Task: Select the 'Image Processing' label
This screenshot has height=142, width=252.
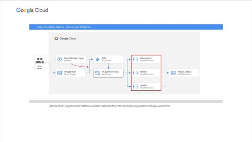Action: pos(110,72)
